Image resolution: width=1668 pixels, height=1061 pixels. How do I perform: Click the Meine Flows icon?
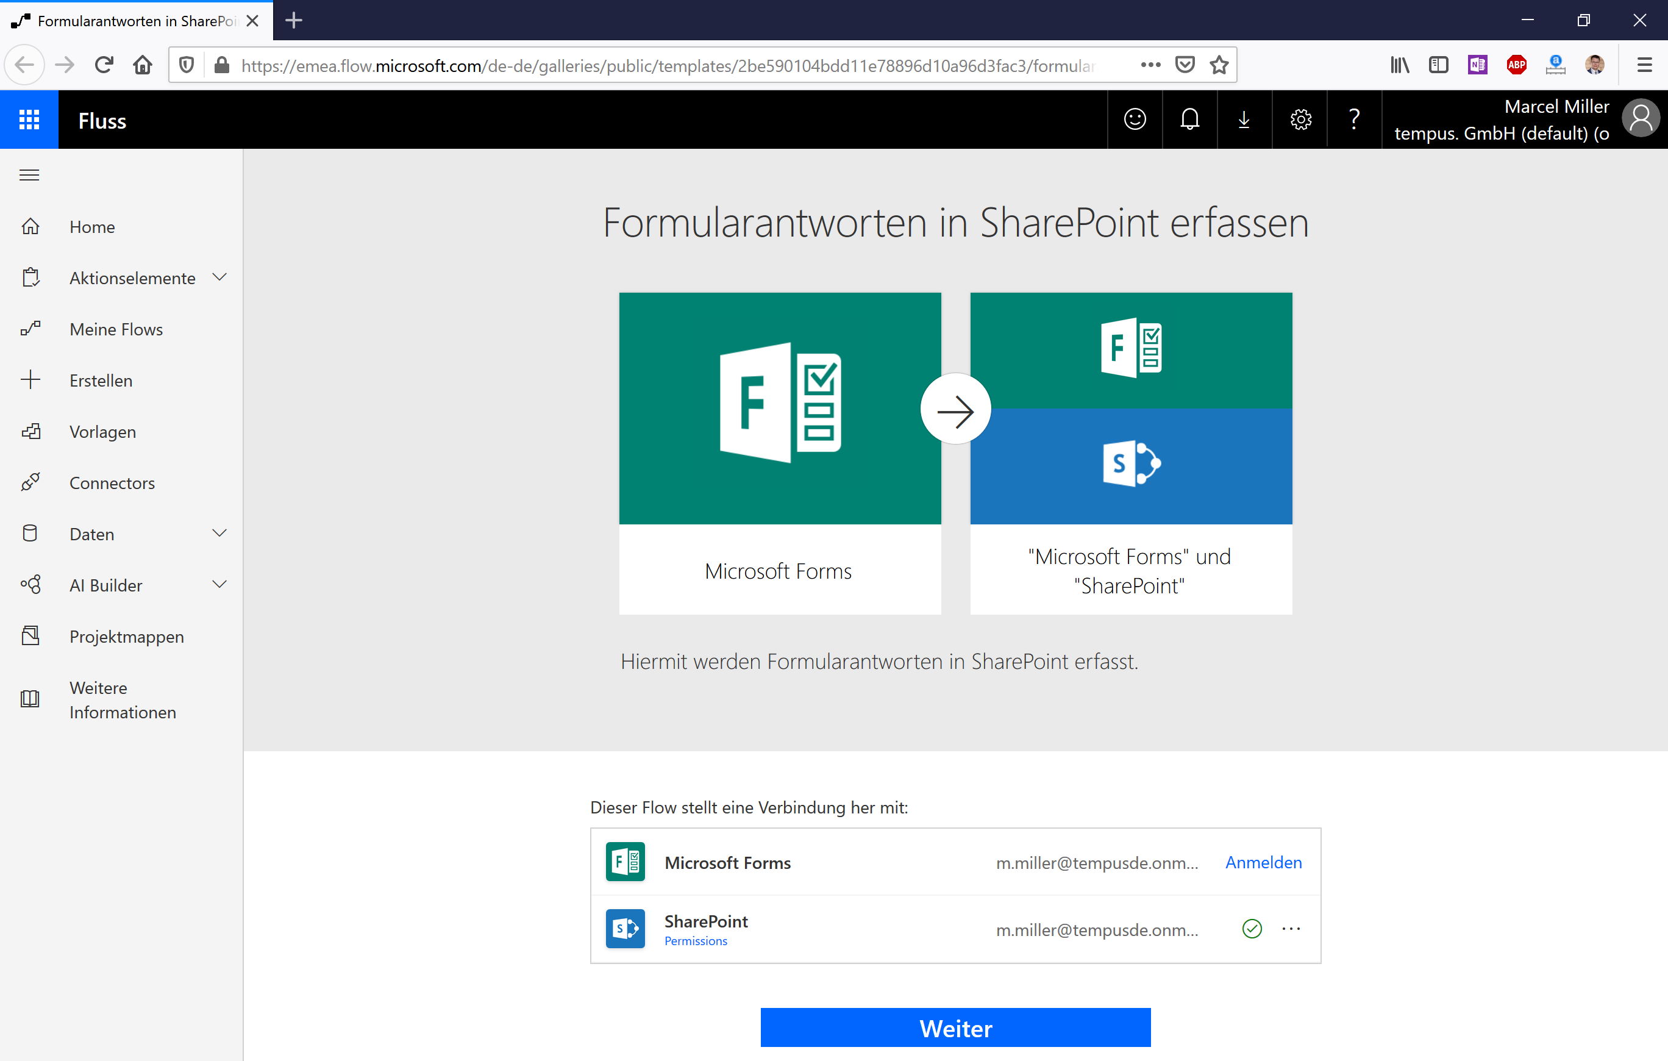(30, 329)
